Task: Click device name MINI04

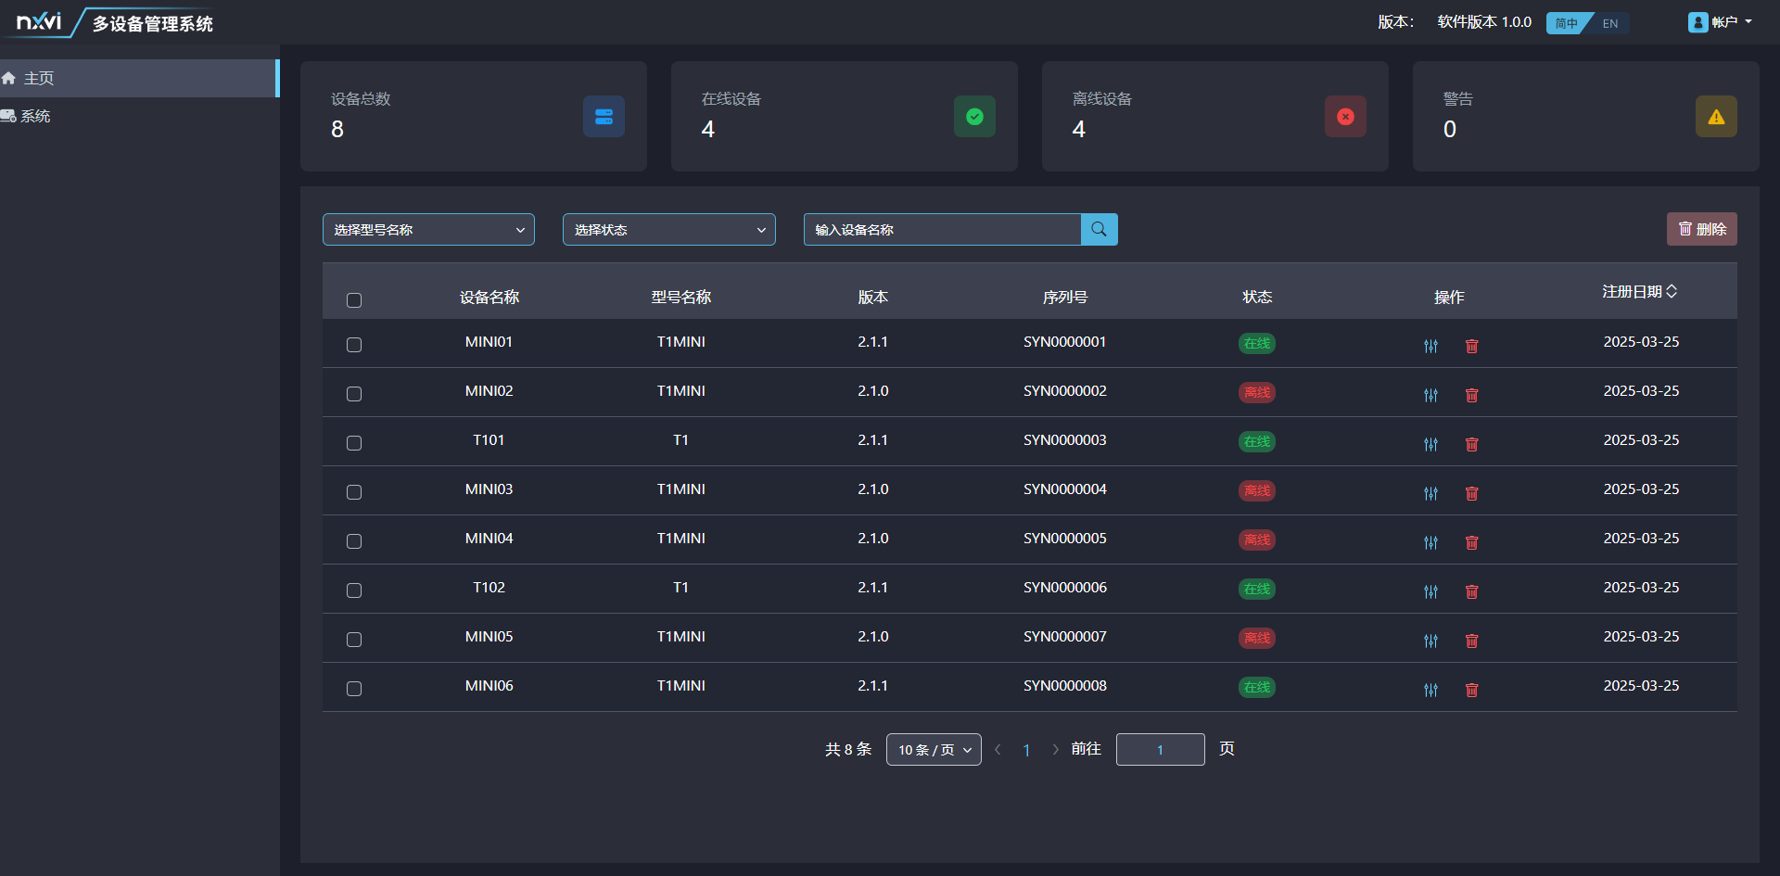Action: 489,539
